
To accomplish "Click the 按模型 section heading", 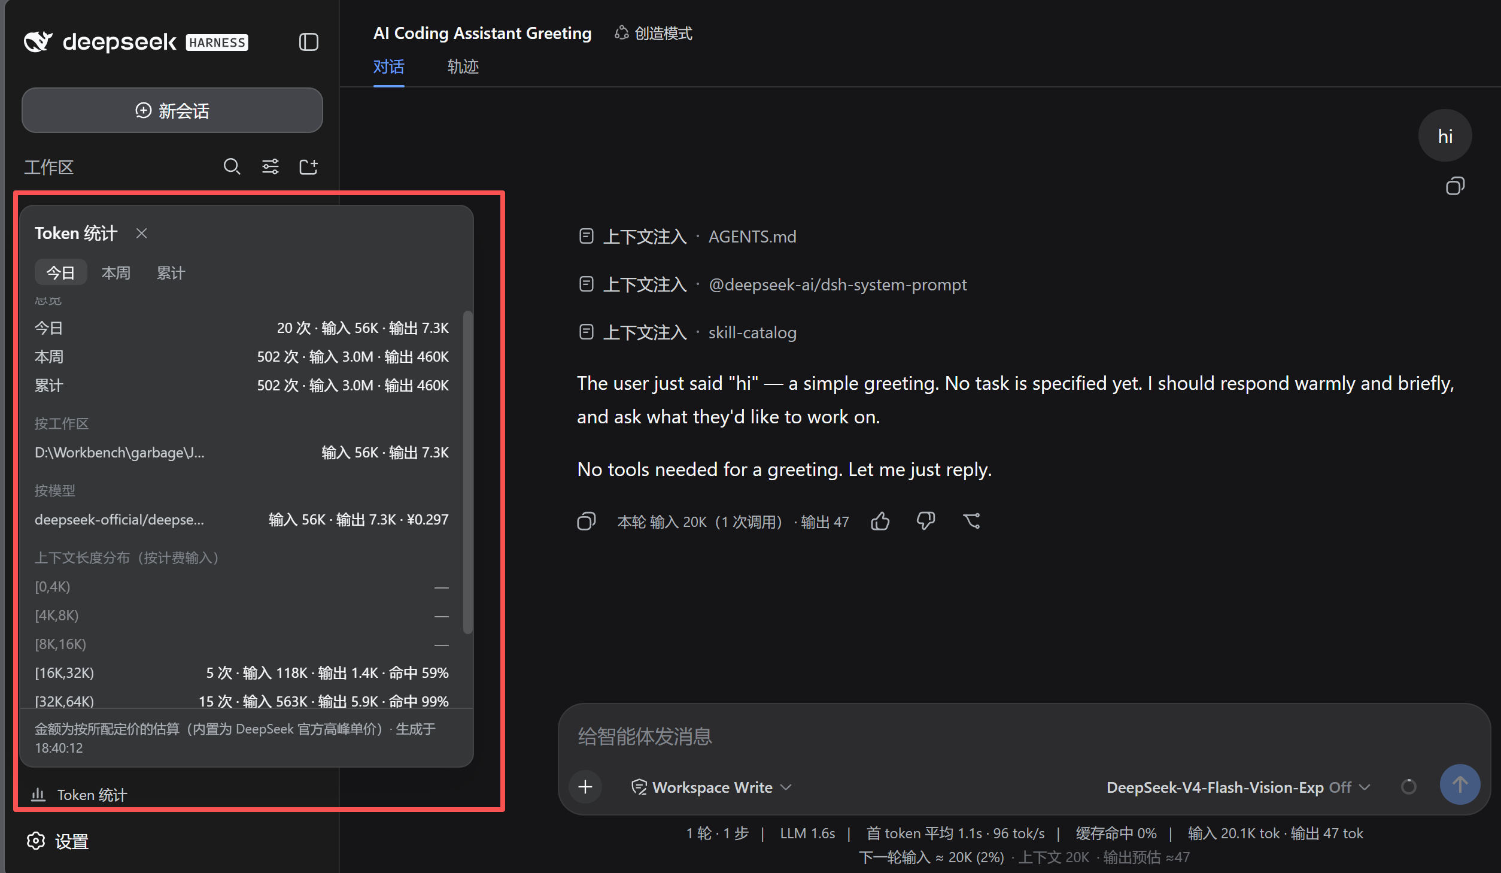I will pos(55,491).
